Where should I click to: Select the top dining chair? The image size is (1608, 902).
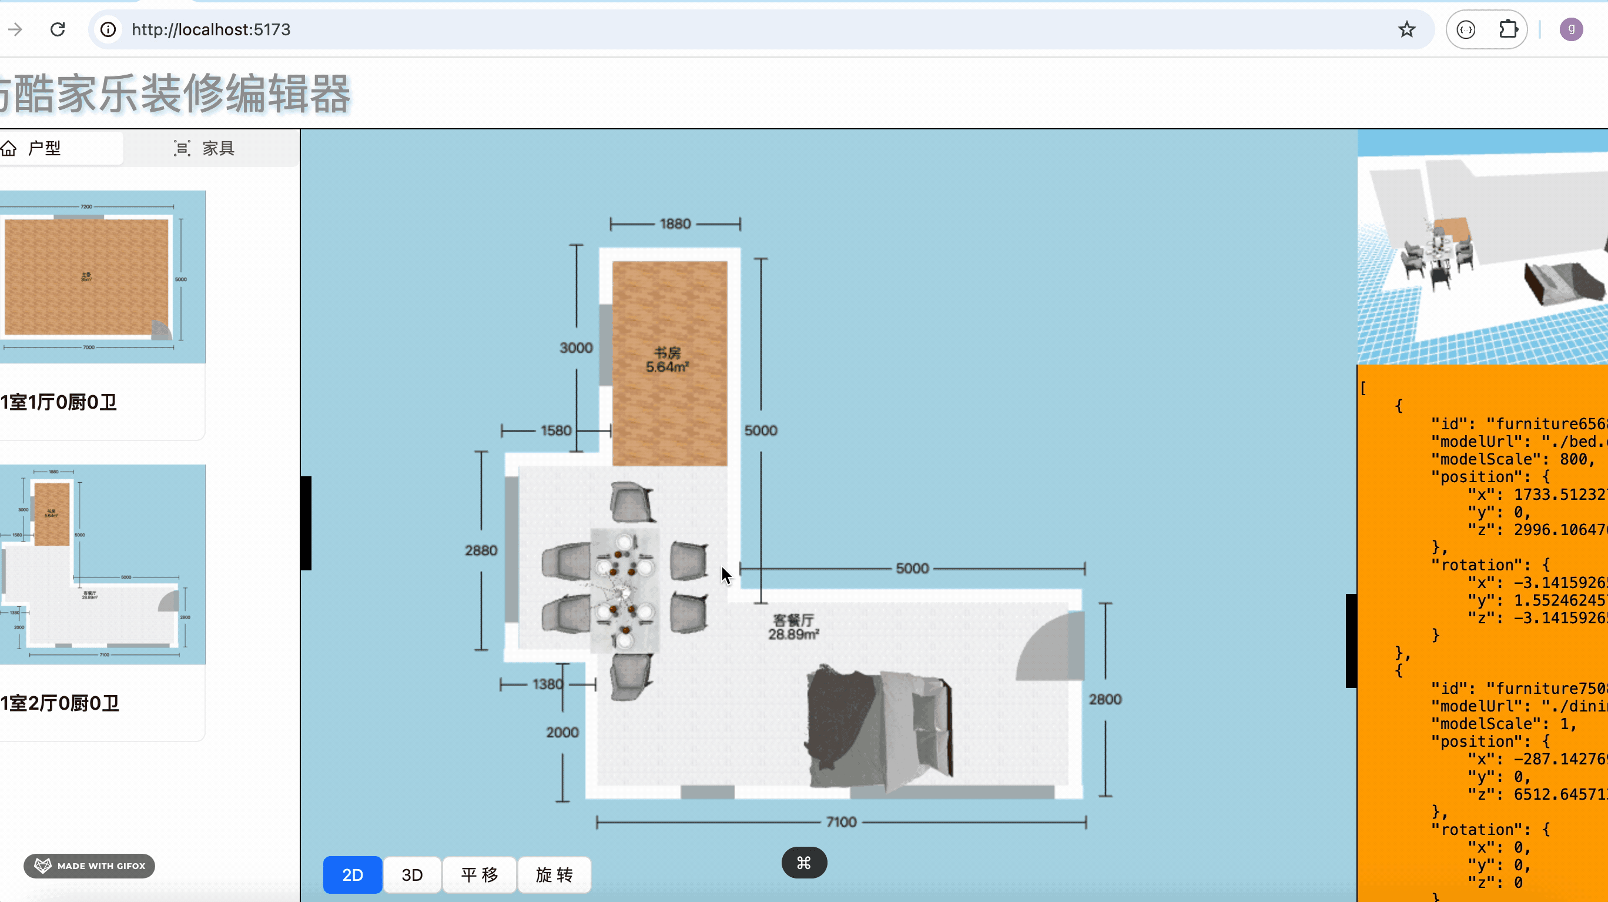(x=632, y=502)
